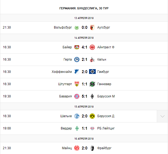Click the Bayer Leverkusen logo
The width and height of the screenshot is (168, 154).
click(x=77, y=47)
